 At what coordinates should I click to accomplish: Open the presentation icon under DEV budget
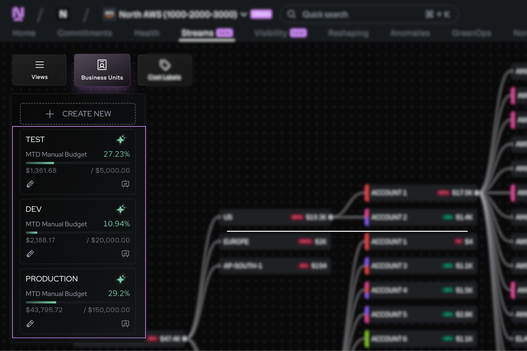point(125,254)
